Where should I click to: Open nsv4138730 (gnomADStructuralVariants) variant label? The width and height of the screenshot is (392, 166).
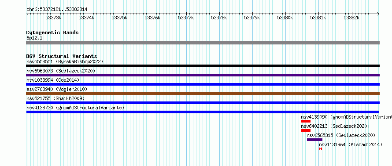point(75,108)
